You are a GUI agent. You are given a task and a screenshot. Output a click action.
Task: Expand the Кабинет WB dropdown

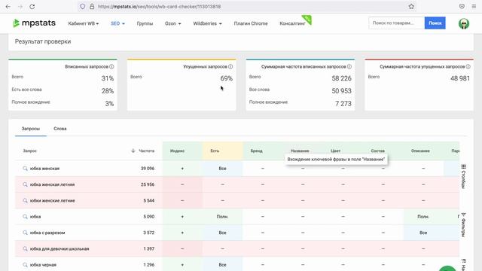(x=84, y=23)
